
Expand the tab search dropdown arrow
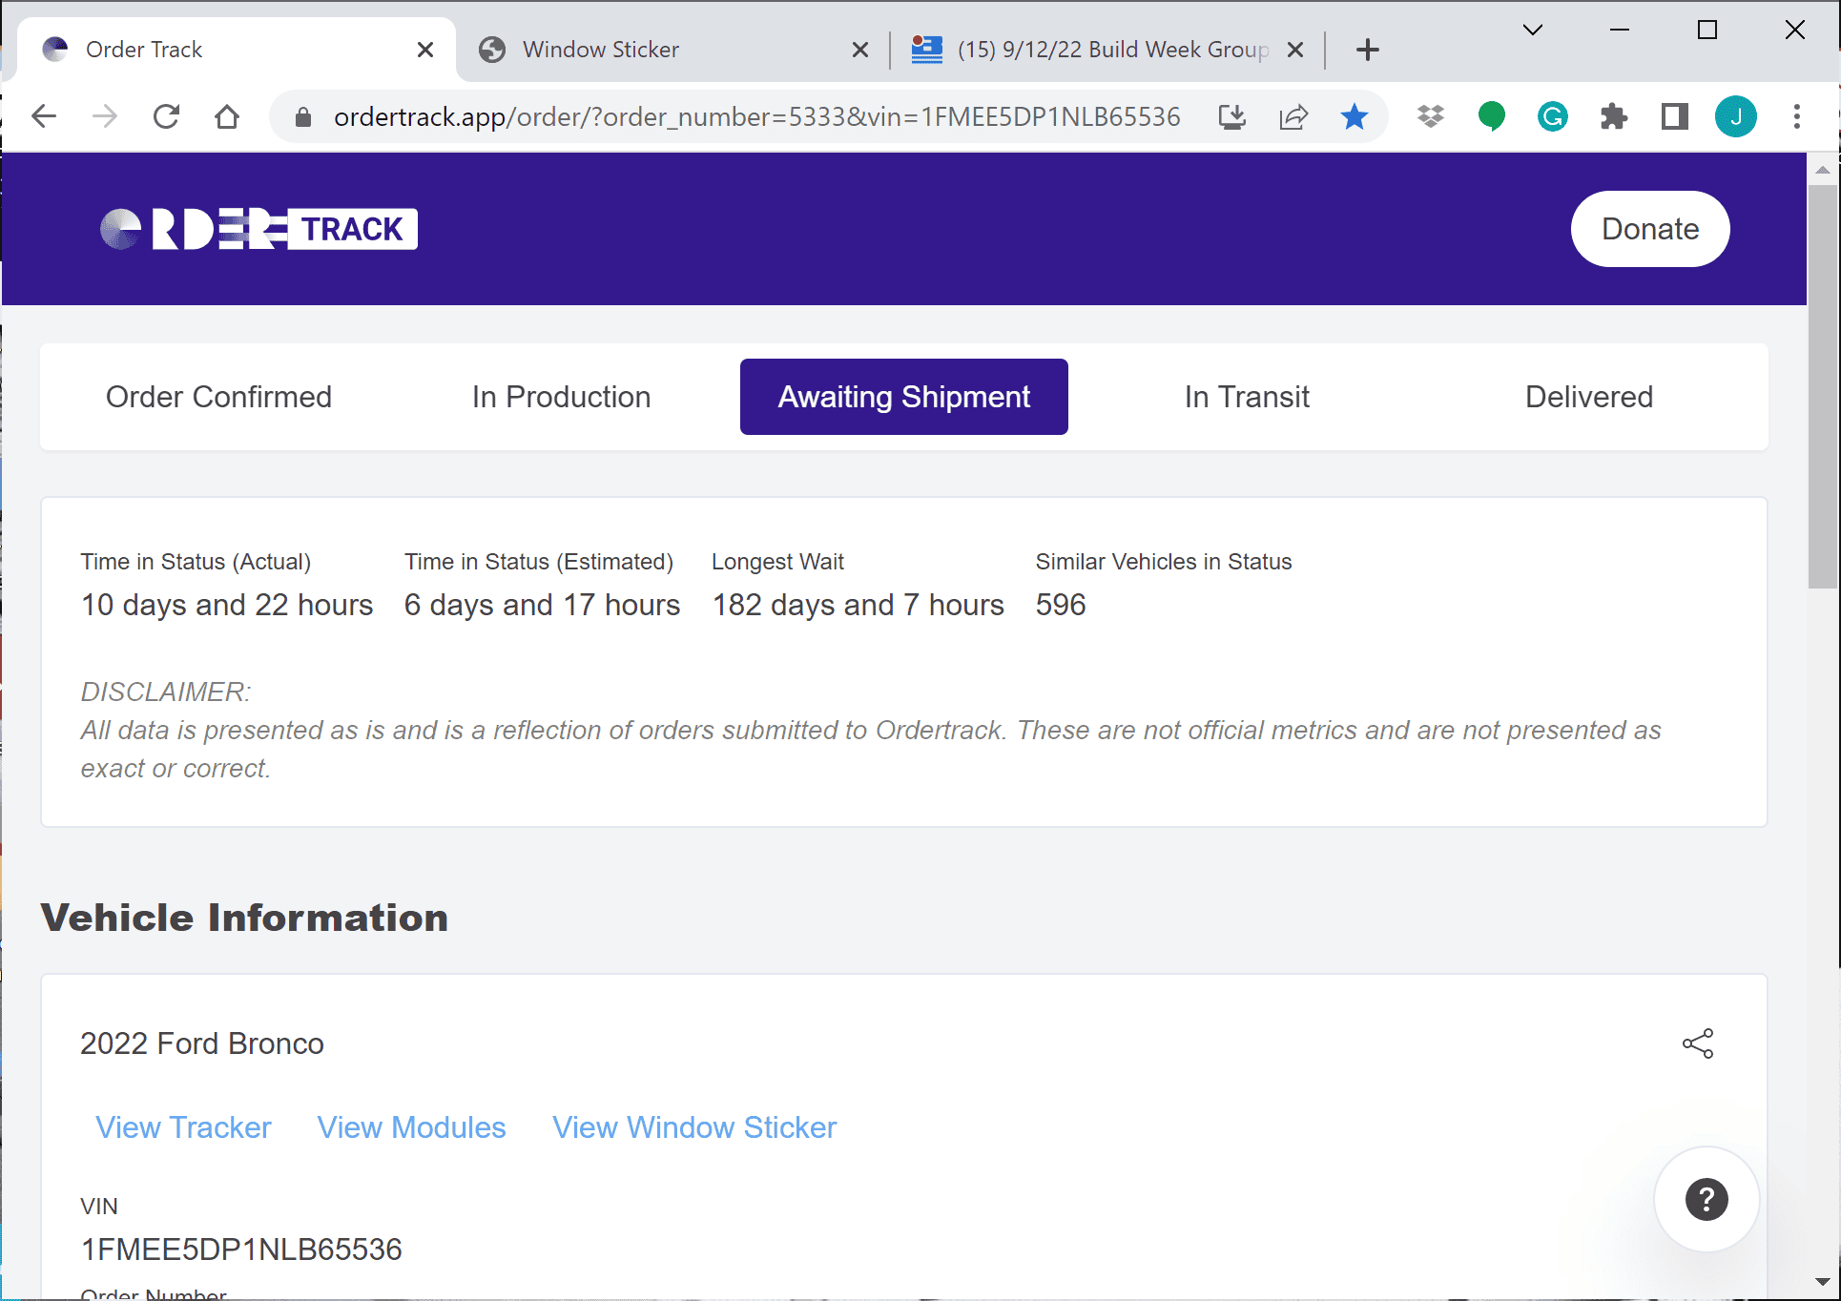point(1533,31)
